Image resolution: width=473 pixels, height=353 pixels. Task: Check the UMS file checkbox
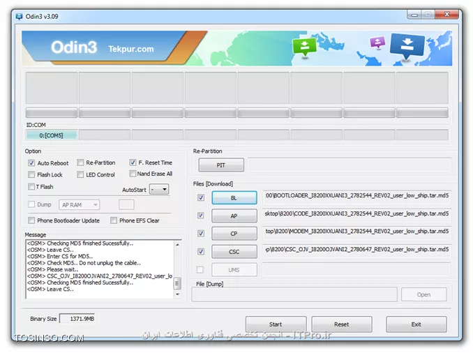[200, 269]
